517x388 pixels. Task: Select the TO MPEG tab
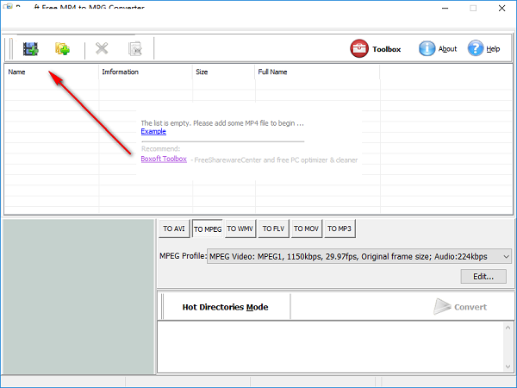tap(208, 229)
